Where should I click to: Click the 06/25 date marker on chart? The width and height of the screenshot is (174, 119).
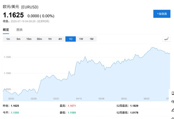point(147,99)
